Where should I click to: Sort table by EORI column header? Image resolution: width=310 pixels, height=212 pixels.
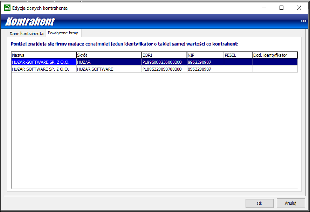[x=164, y=55]
